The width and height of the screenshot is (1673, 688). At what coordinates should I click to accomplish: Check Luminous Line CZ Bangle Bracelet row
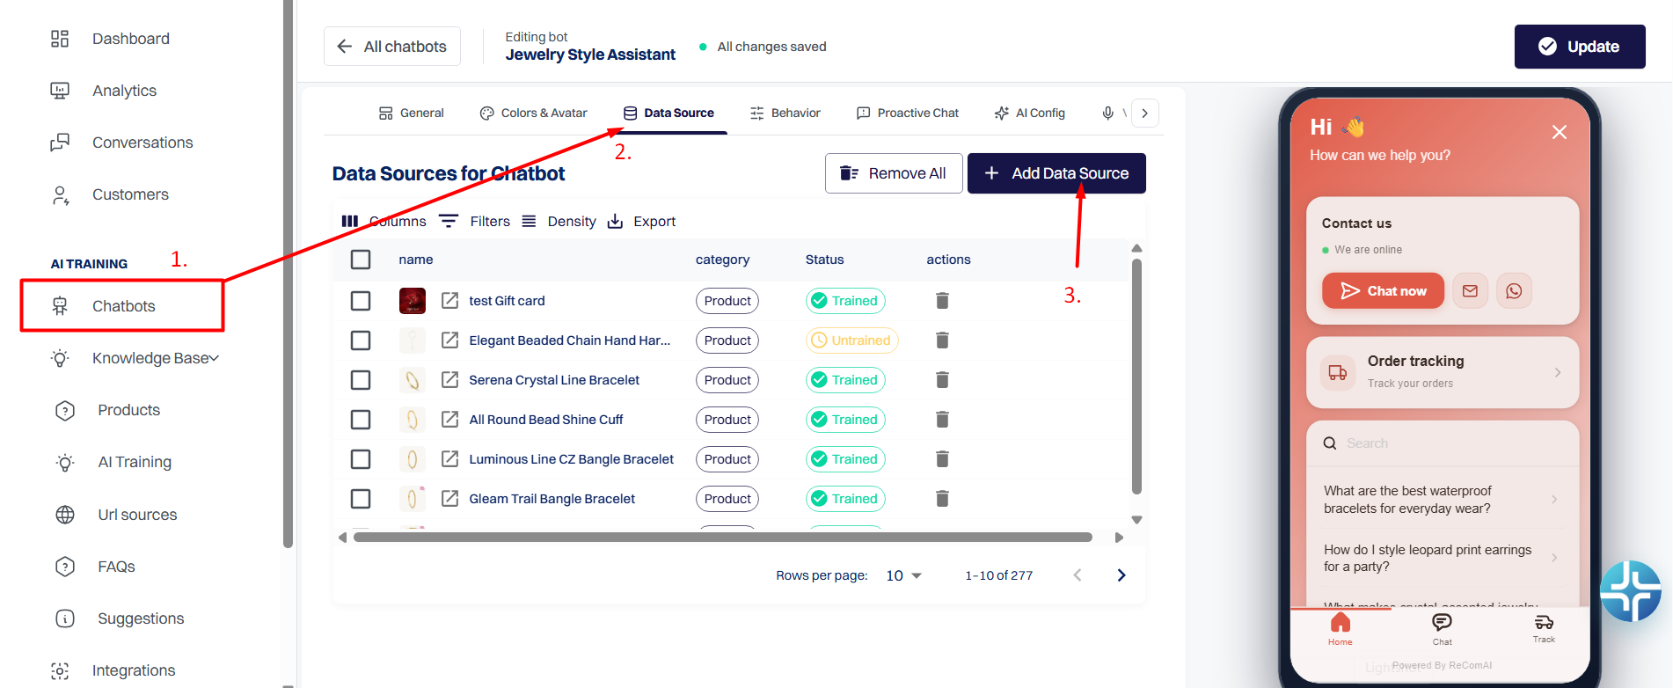click(x=361, y=459)
